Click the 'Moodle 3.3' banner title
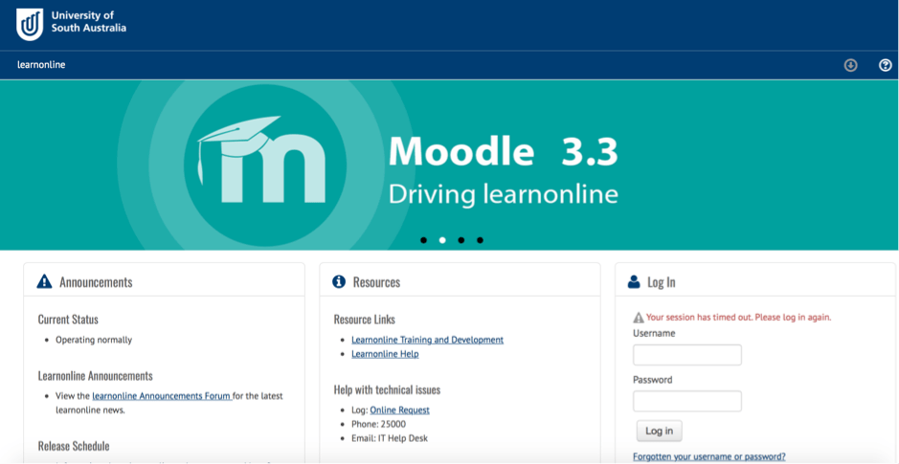The width and height of the screenshot is (899, 464). coord(503,152)
